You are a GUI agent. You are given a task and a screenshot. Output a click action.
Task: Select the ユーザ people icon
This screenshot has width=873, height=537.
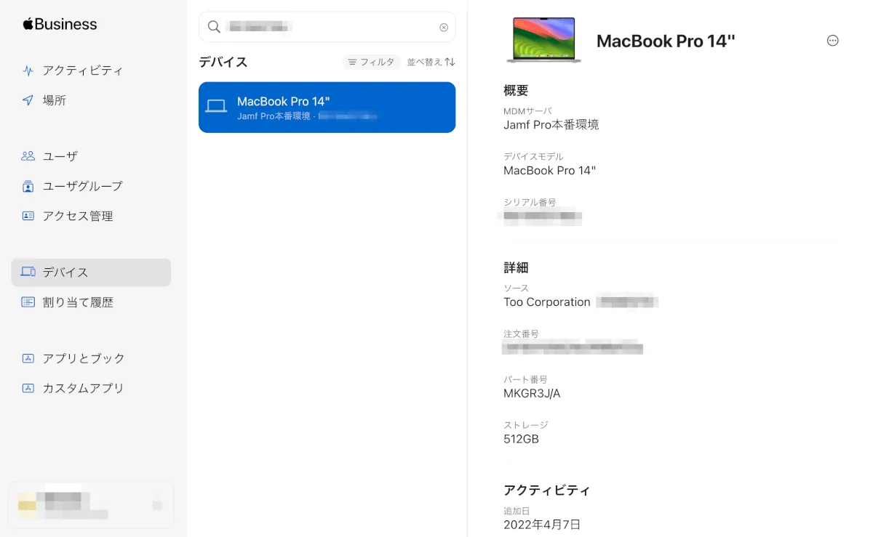point(28,156)
